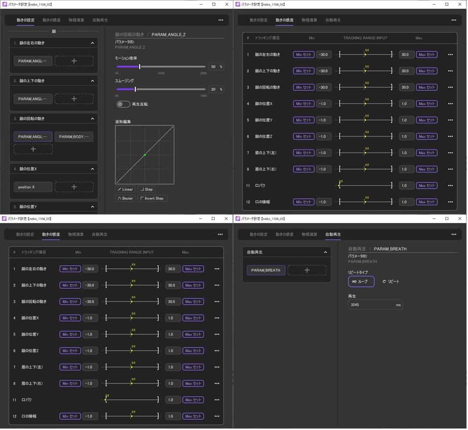468x430 pixels.
Task: Click the スムージング slider handle
Action: (135, 89)
